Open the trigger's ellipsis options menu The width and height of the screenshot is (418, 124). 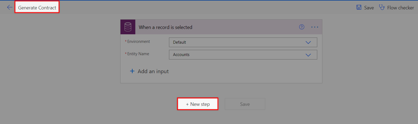coord(315,27)
